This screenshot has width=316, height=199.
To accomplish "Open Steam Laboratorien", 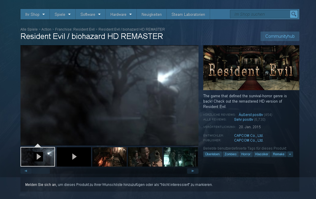I will pyautogui.click(x=188, y=14).
